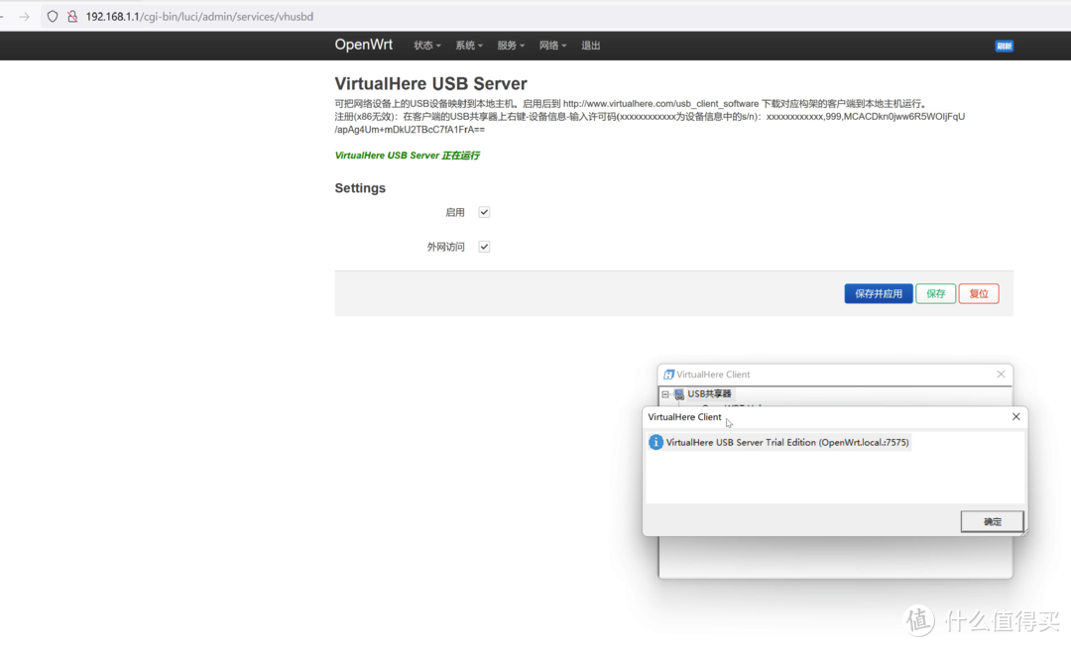Click the 退出 logout menu item
1071x647 pixels.
[590, 46]
